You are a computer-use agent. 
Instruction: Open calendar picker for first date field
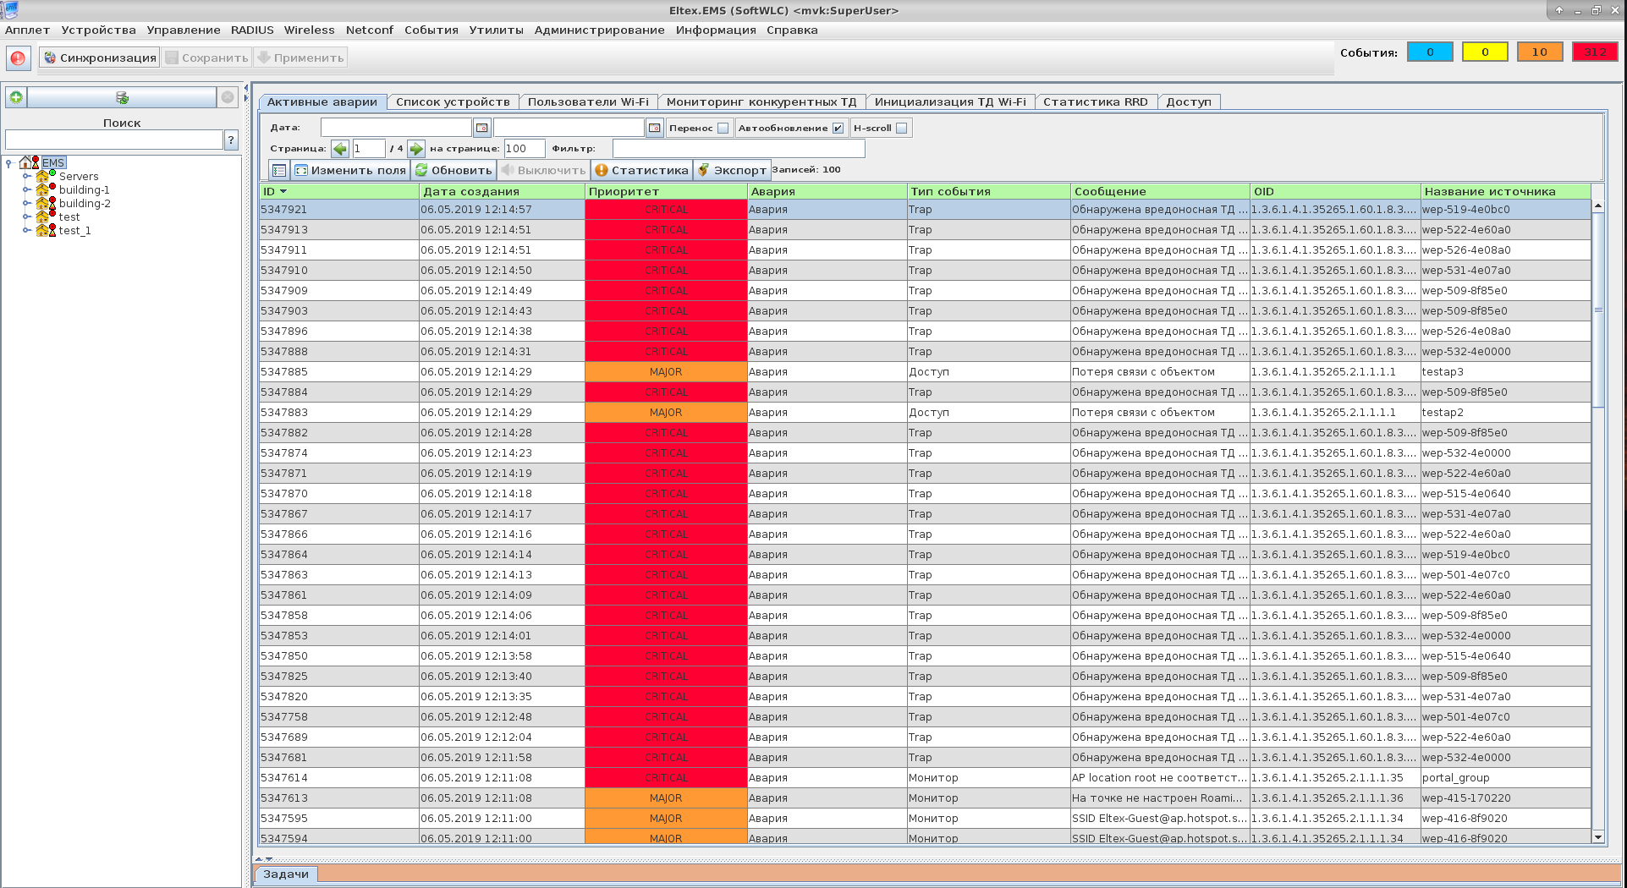pos(482,128)
